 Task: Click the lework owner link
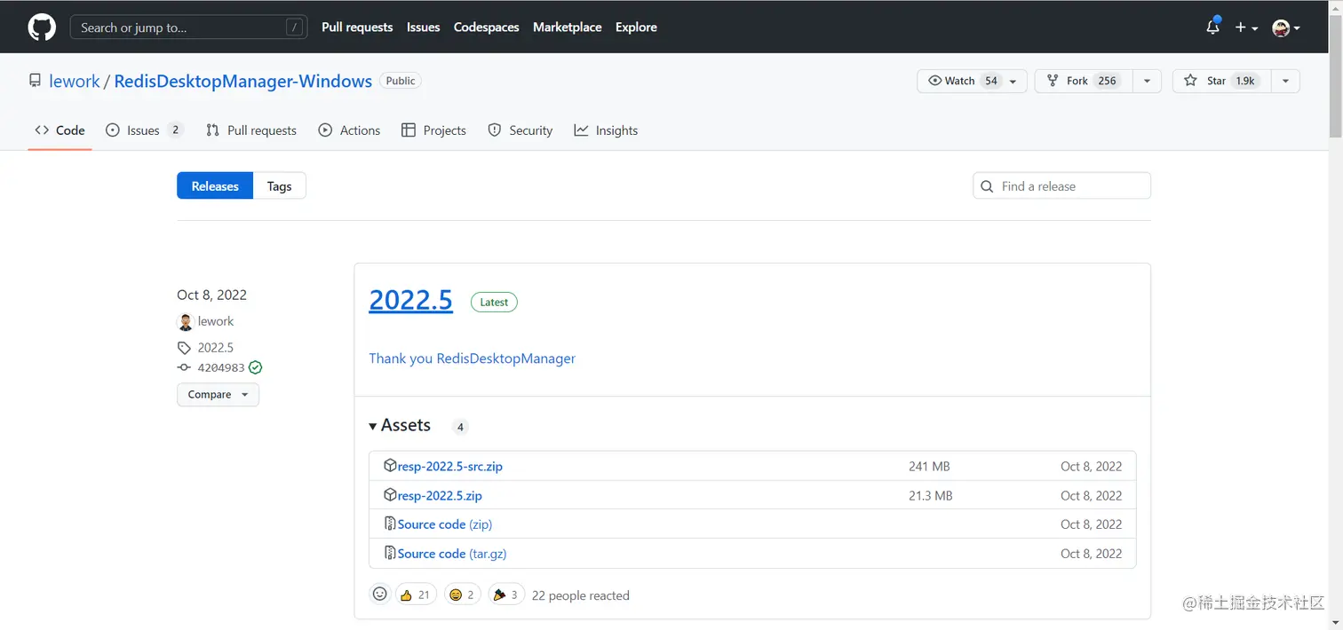[x=75, y=81]
